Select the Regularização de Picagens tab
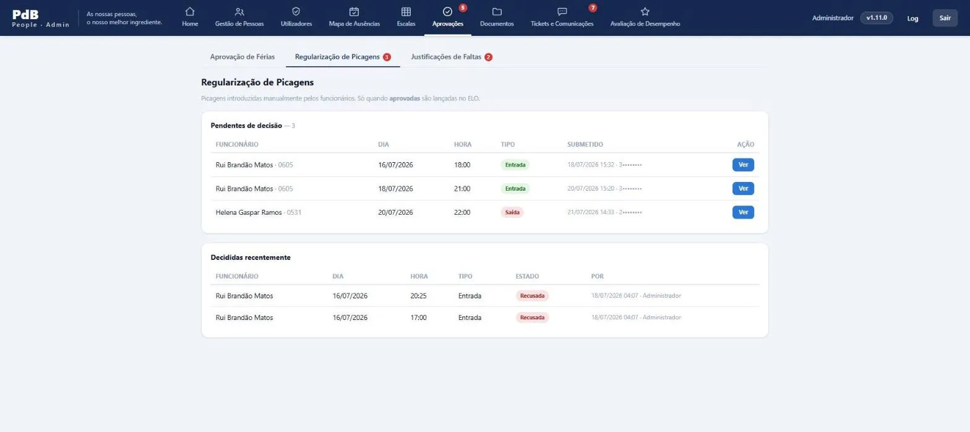The width and height of the screenshot is (970, 432). (343, 57)
